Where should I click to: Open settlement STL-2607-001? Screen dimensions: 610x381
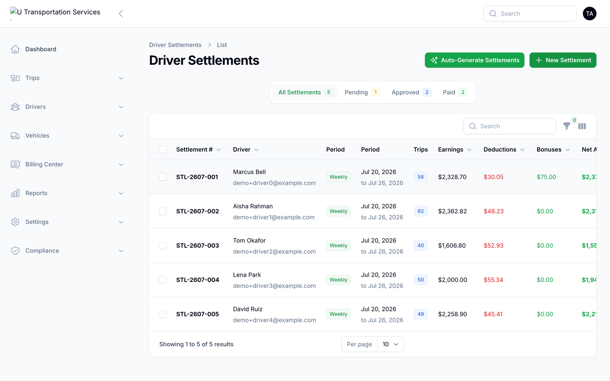pos(197,177)
